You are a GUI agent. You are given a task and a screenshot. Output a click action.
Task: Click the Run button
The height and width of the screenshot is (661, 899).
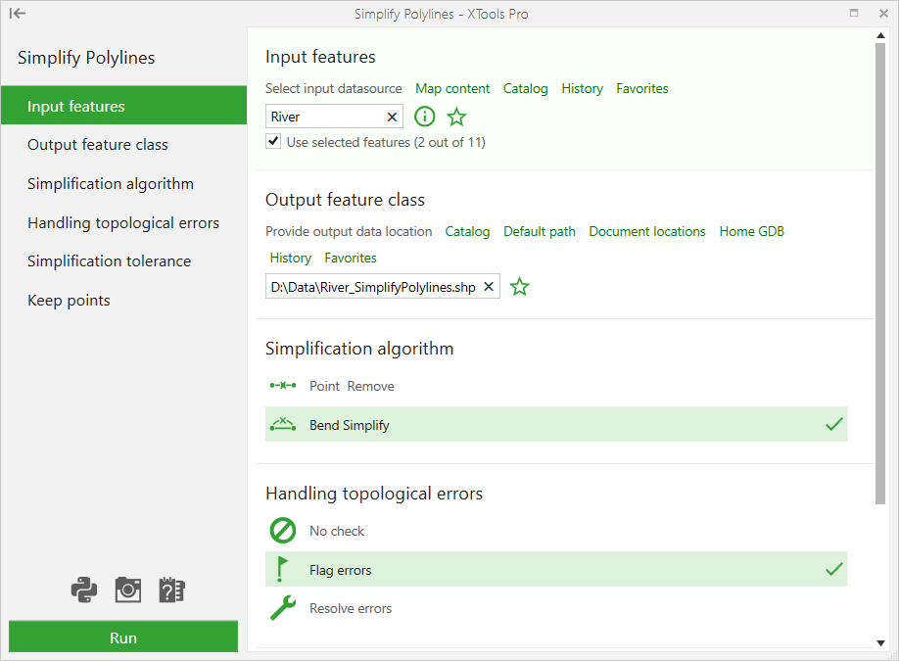tap(123, 637)
